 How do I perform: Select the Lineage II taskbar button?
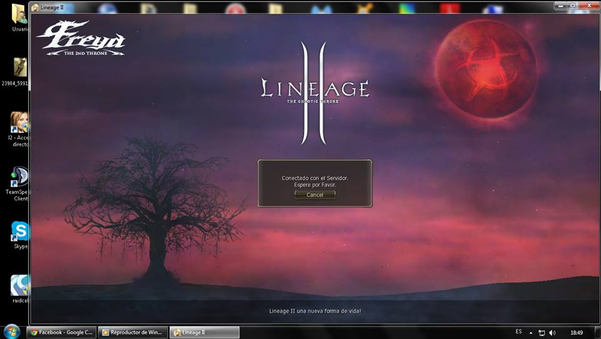[204, 332]
